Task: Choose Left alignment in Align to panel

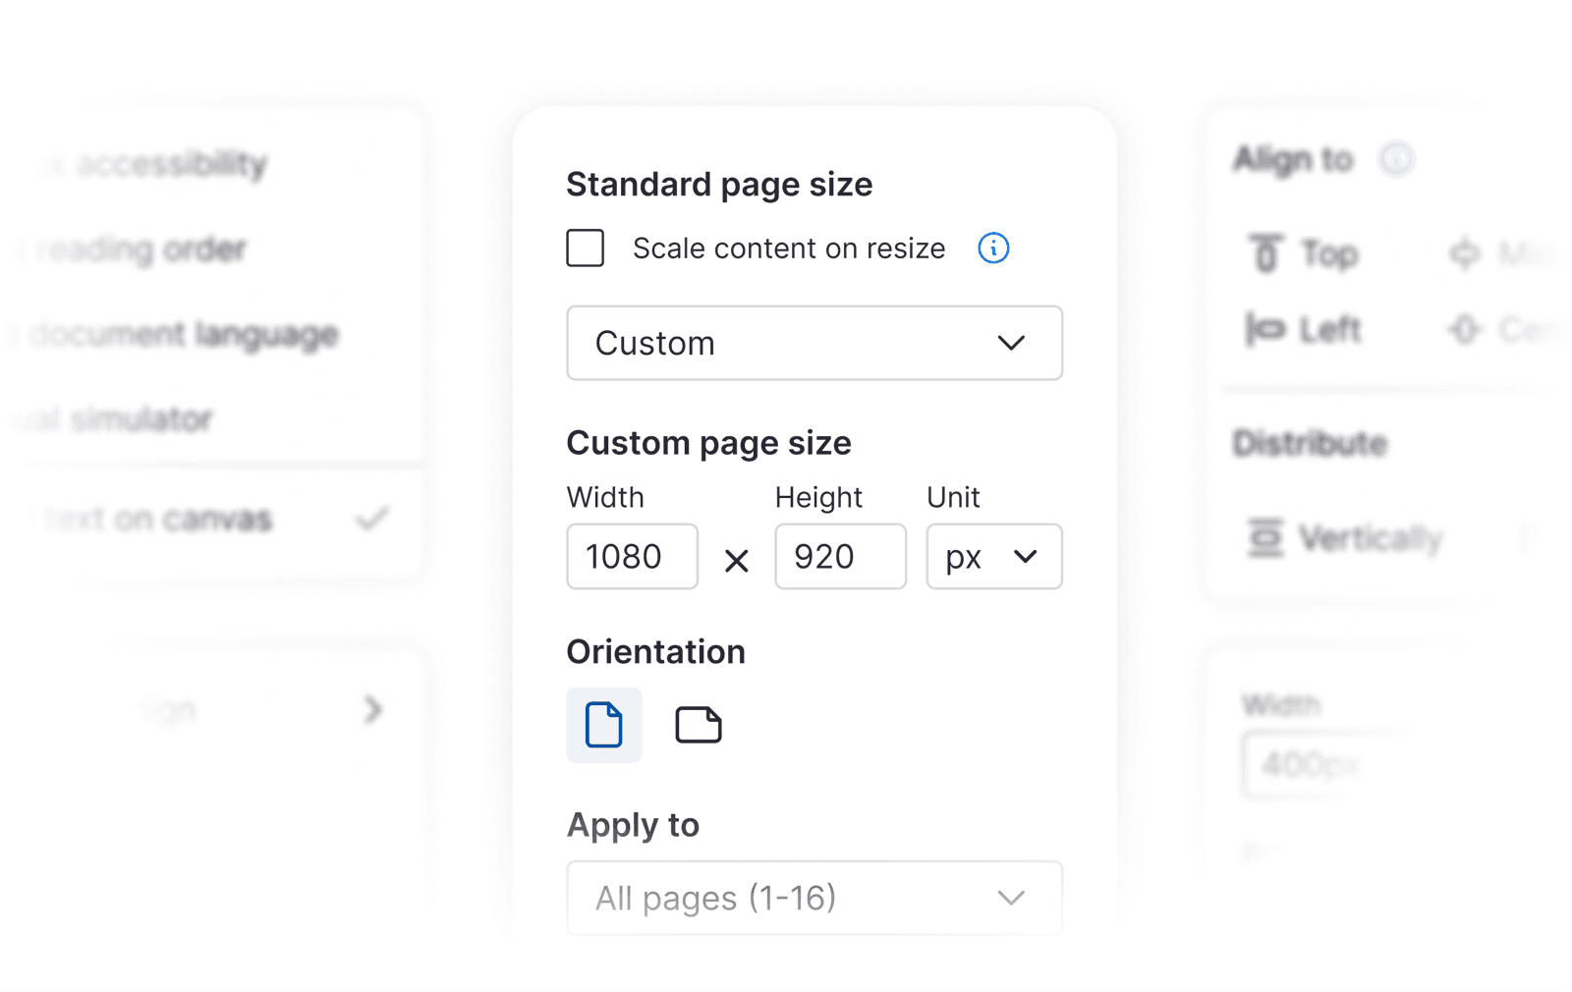Action: pyautogui.click(x=1304, y=329)
